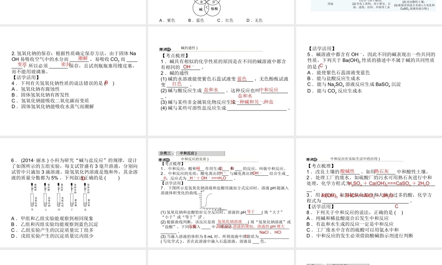Click the red answer 中和反应 in item (2)

[269, 90]
